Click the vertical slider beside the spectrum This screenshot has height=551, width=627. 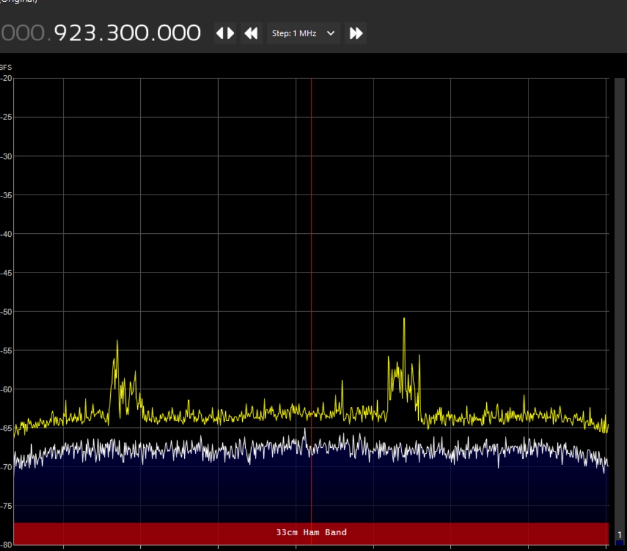[619, 312]
